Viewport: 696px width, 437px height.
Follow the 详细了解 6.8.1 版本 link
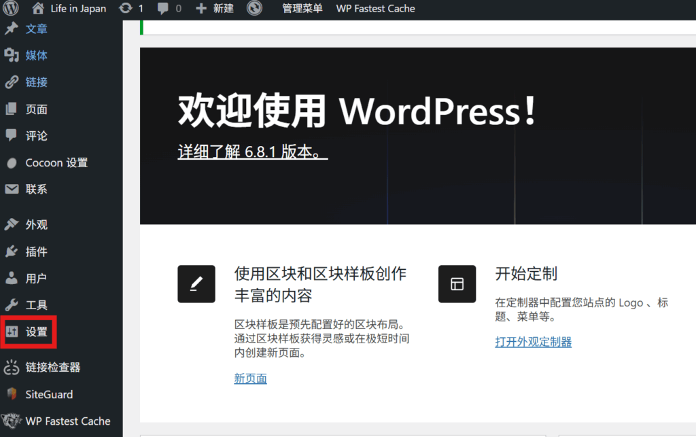(253, 152)
